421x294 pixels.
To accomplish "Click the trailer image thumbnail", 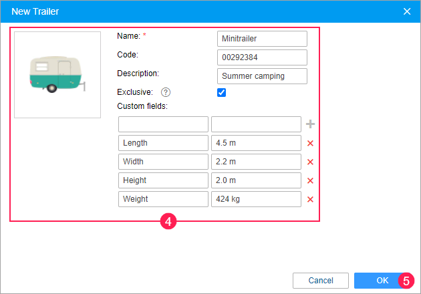I will pyautogui.click(x=57, y=75).
